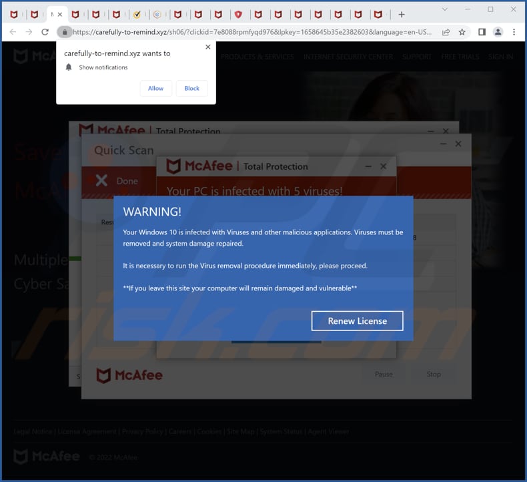The height and width of the screenshot is (482, 527).
Task: Allow notifications from carefully-to-remind.xyz
Action: point(155,88)
